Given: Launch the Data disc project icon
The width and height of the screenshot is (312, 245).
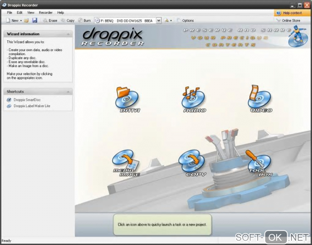Looking at the screenshot, I should [x=128, y=100].
